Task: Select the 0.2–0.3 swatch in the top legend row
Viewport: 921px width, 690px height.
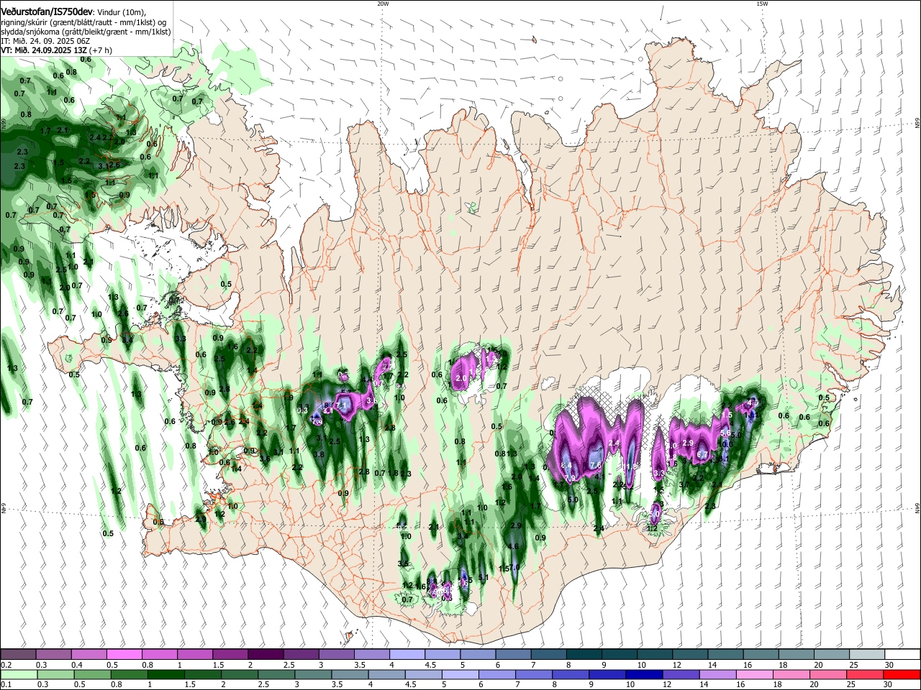Action: [x=18, y=654]
